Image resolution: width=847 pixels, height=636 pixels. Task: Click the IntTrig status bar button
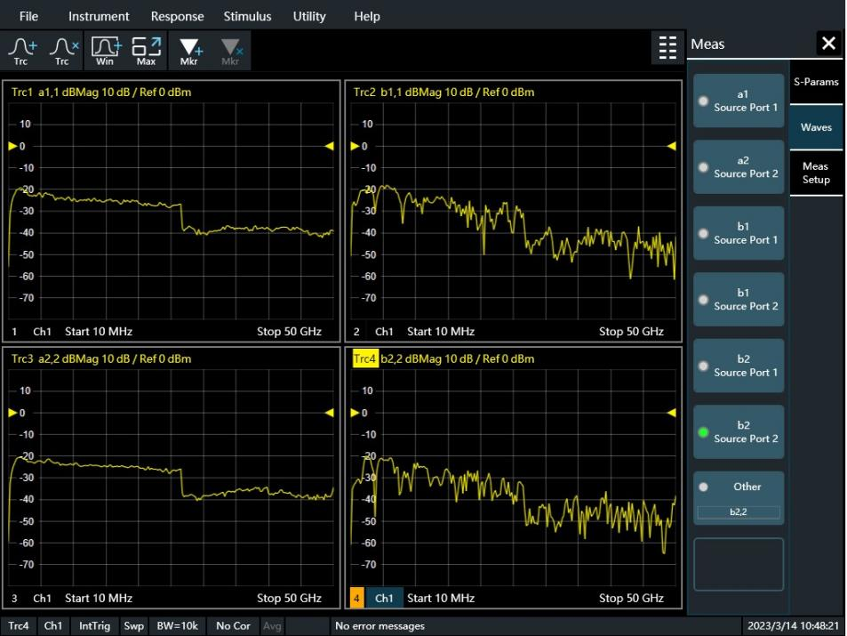94,625
